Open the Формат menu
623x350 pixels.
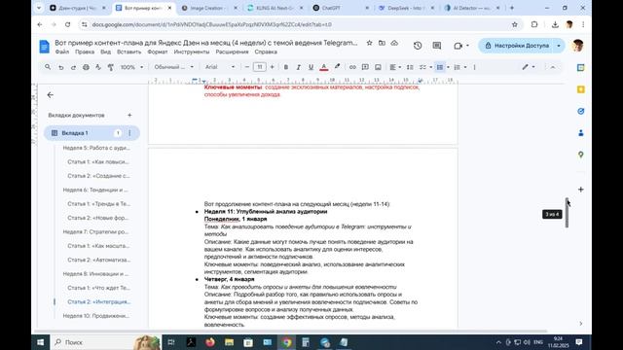[158, 52]
